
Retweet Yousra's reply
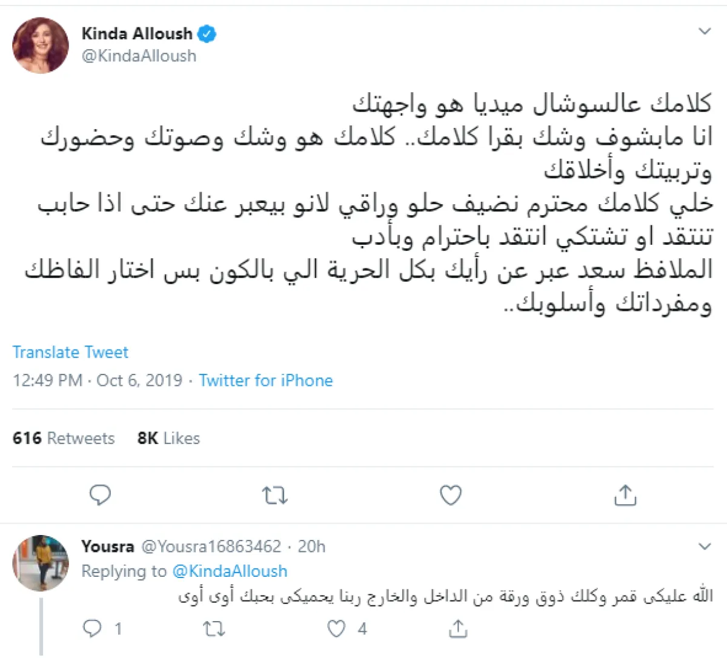214,629
